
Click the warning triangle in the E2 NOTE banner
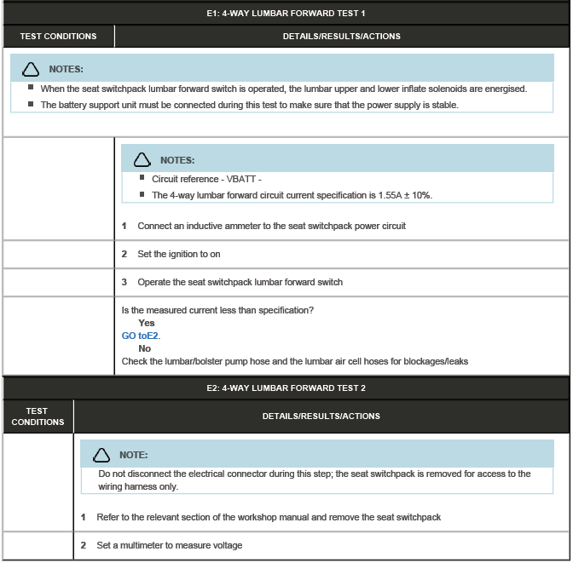coord(101,455)
